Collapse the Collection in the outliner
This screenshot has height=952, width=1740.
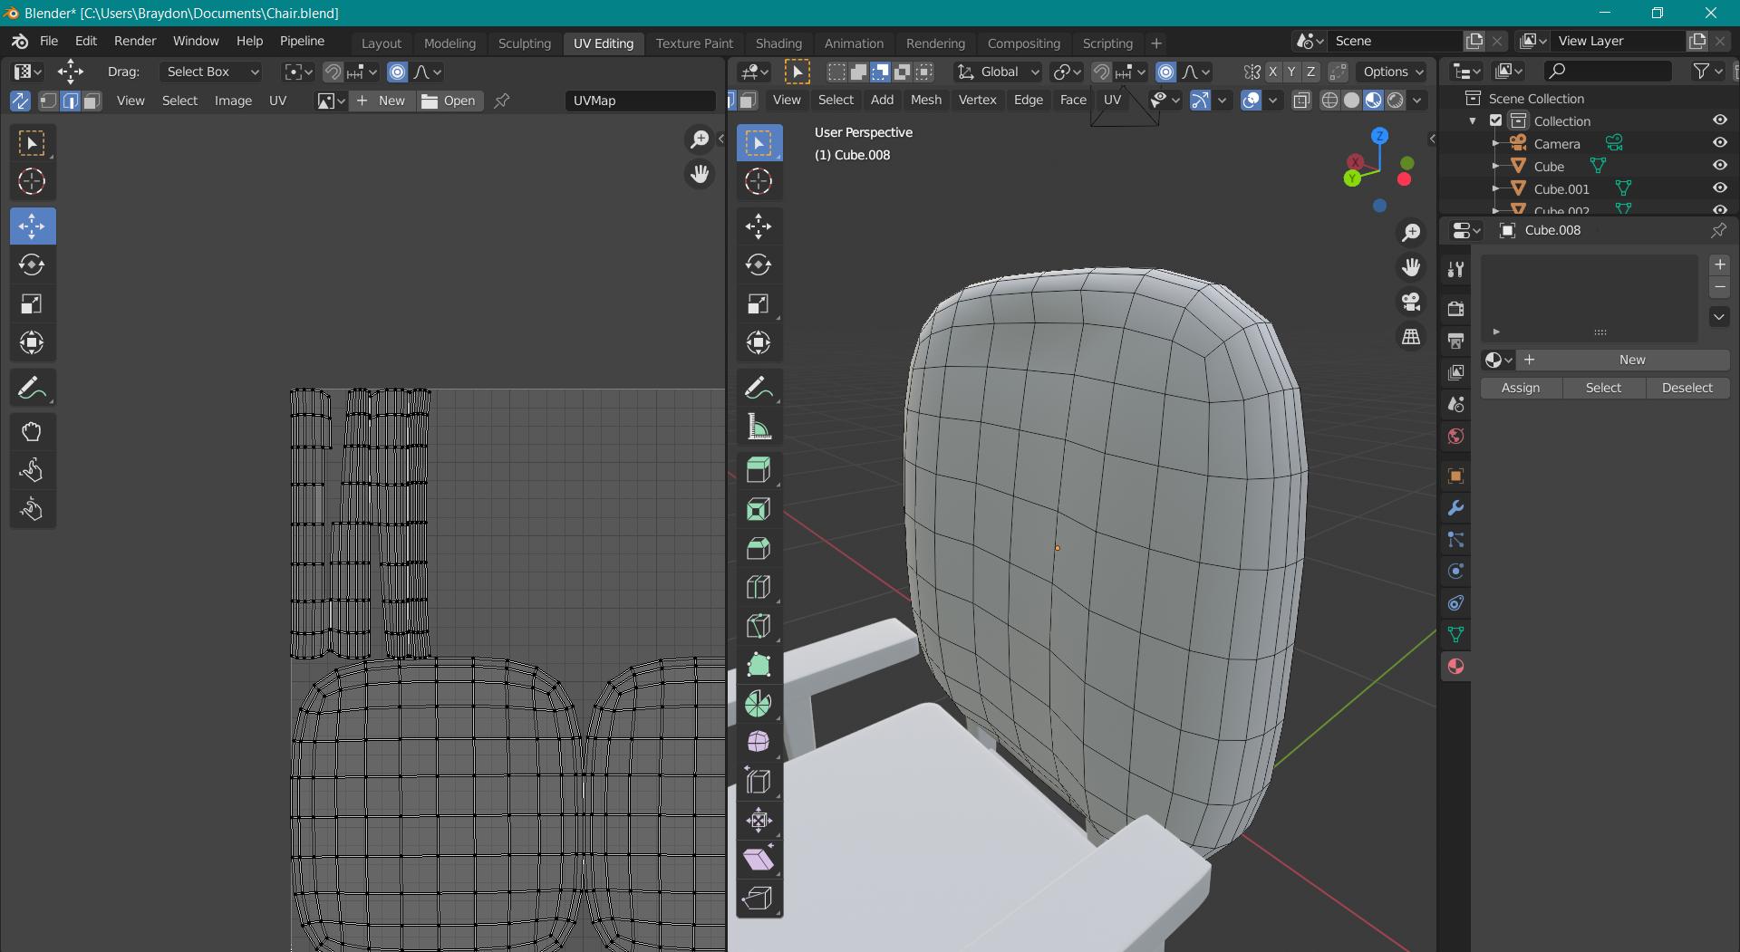[x=1472, y=120]
